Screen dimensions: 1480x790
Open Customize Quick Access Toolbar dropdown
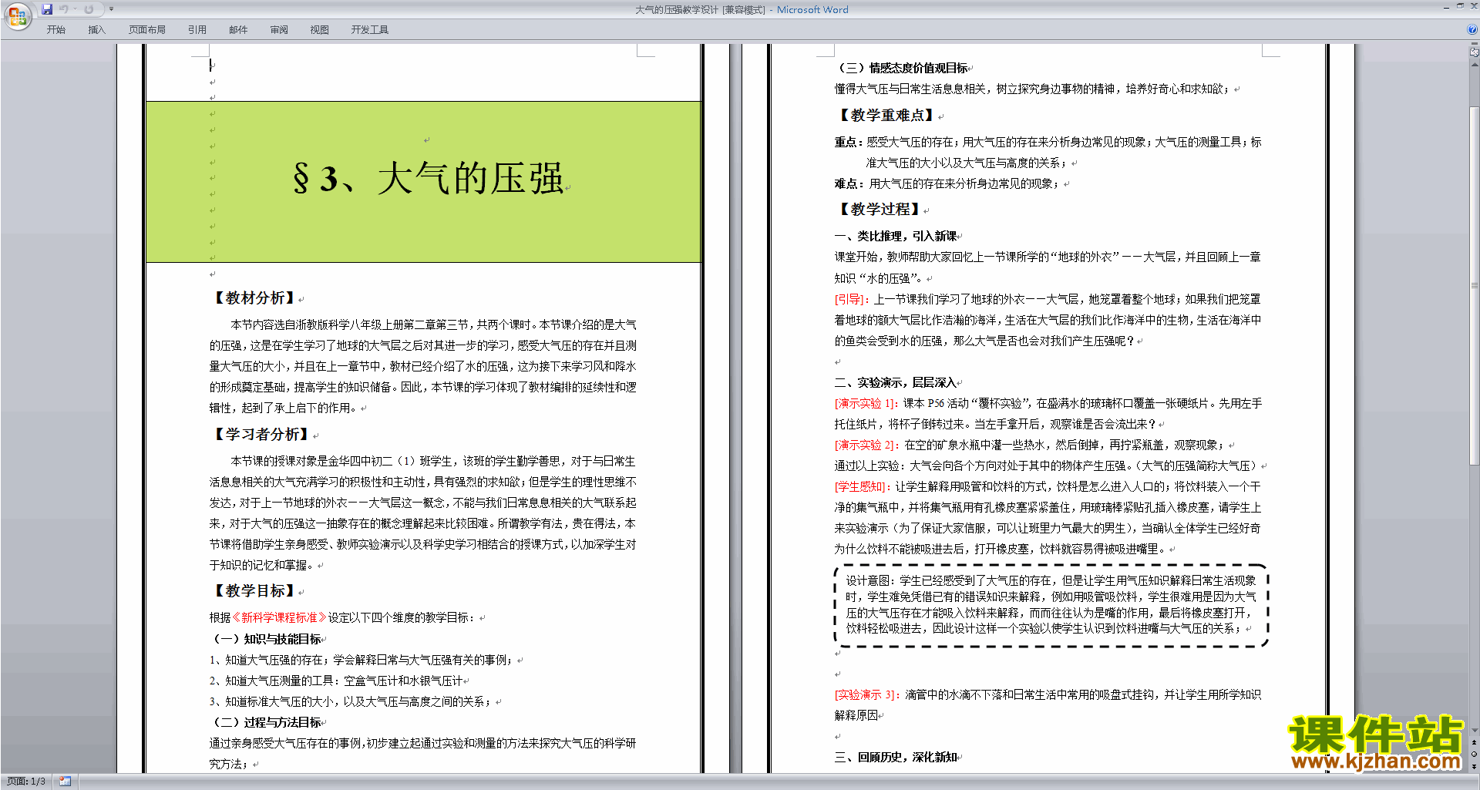[x=111, y=9]
